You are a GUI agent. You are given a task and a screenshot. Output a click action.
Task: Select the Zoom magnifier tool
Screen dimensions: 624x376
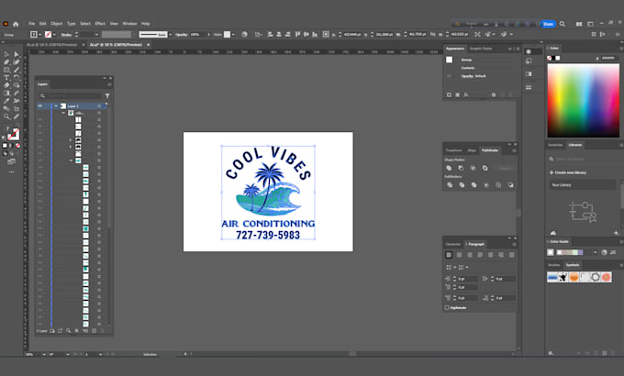point(6,116)
